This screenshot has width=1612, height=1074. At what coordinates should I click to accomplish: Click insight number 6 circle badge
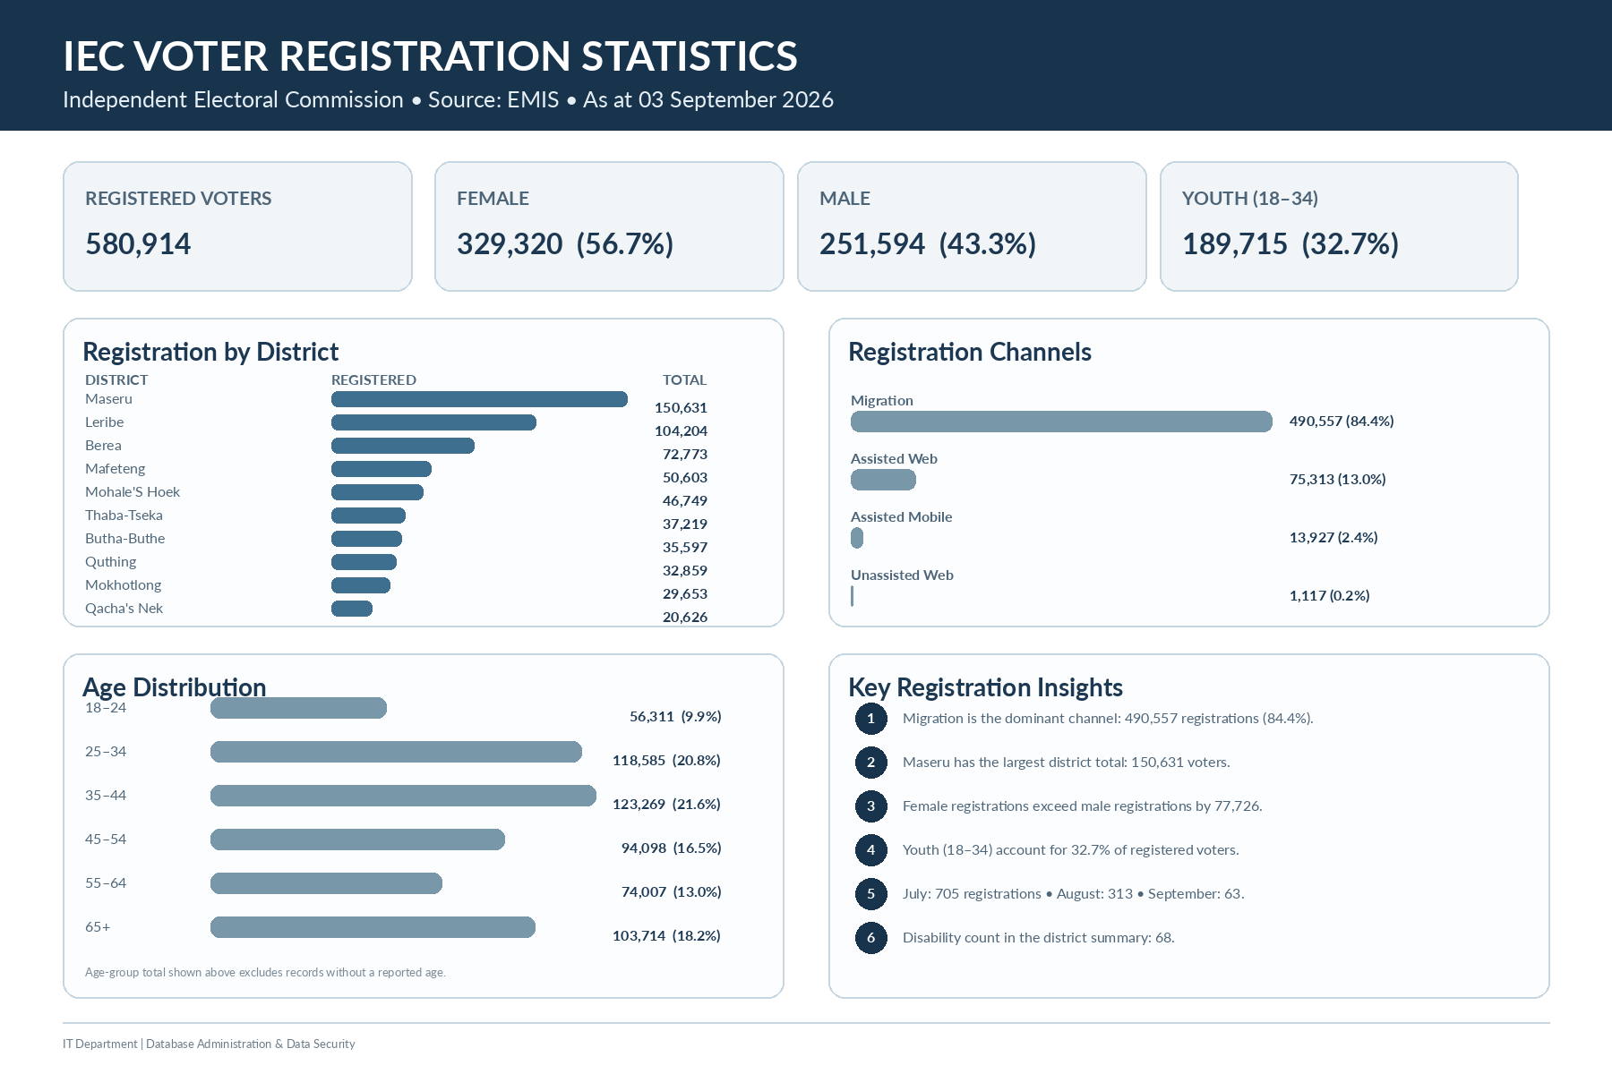tap(870, 938)
